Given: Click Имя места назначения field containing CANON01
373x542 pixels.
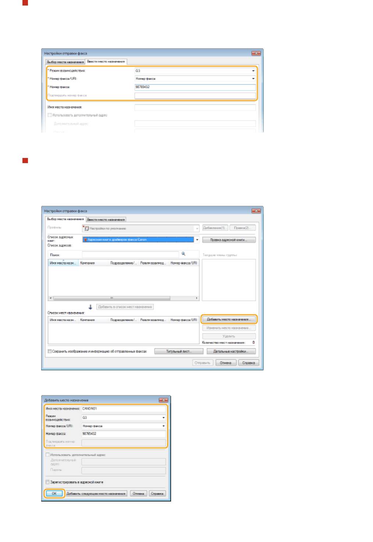Looking at the screenshot, I should (x=123, y=408).
